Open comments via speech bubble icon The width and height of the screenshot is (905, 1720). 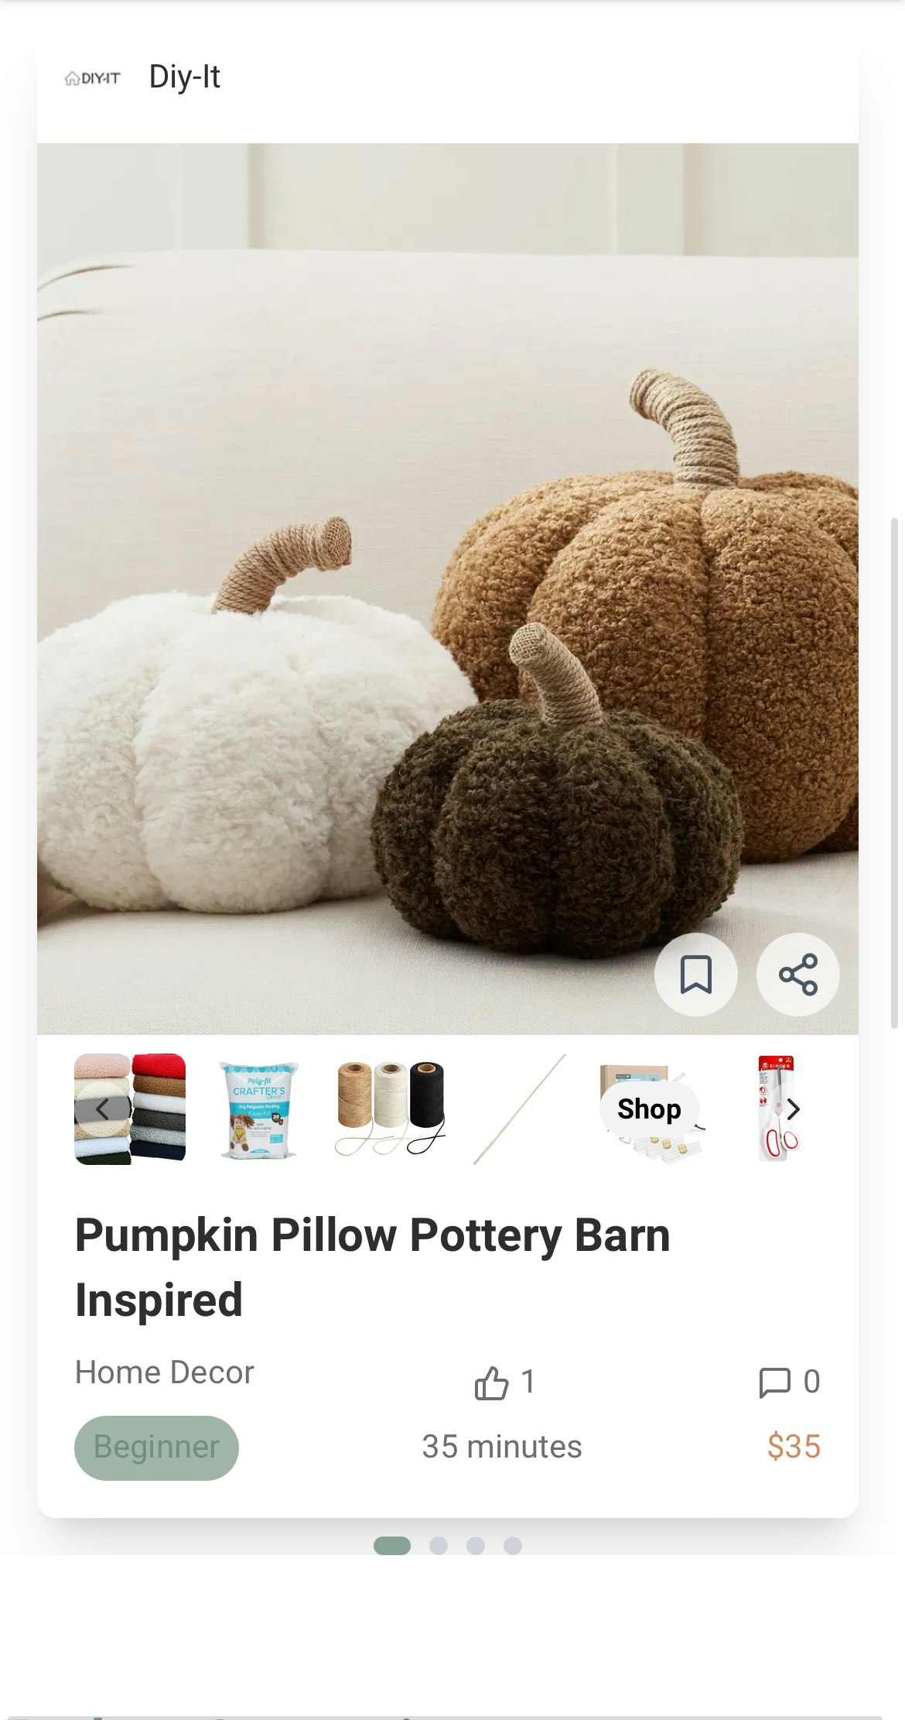pyautogui.click(x=774, y=1383)
